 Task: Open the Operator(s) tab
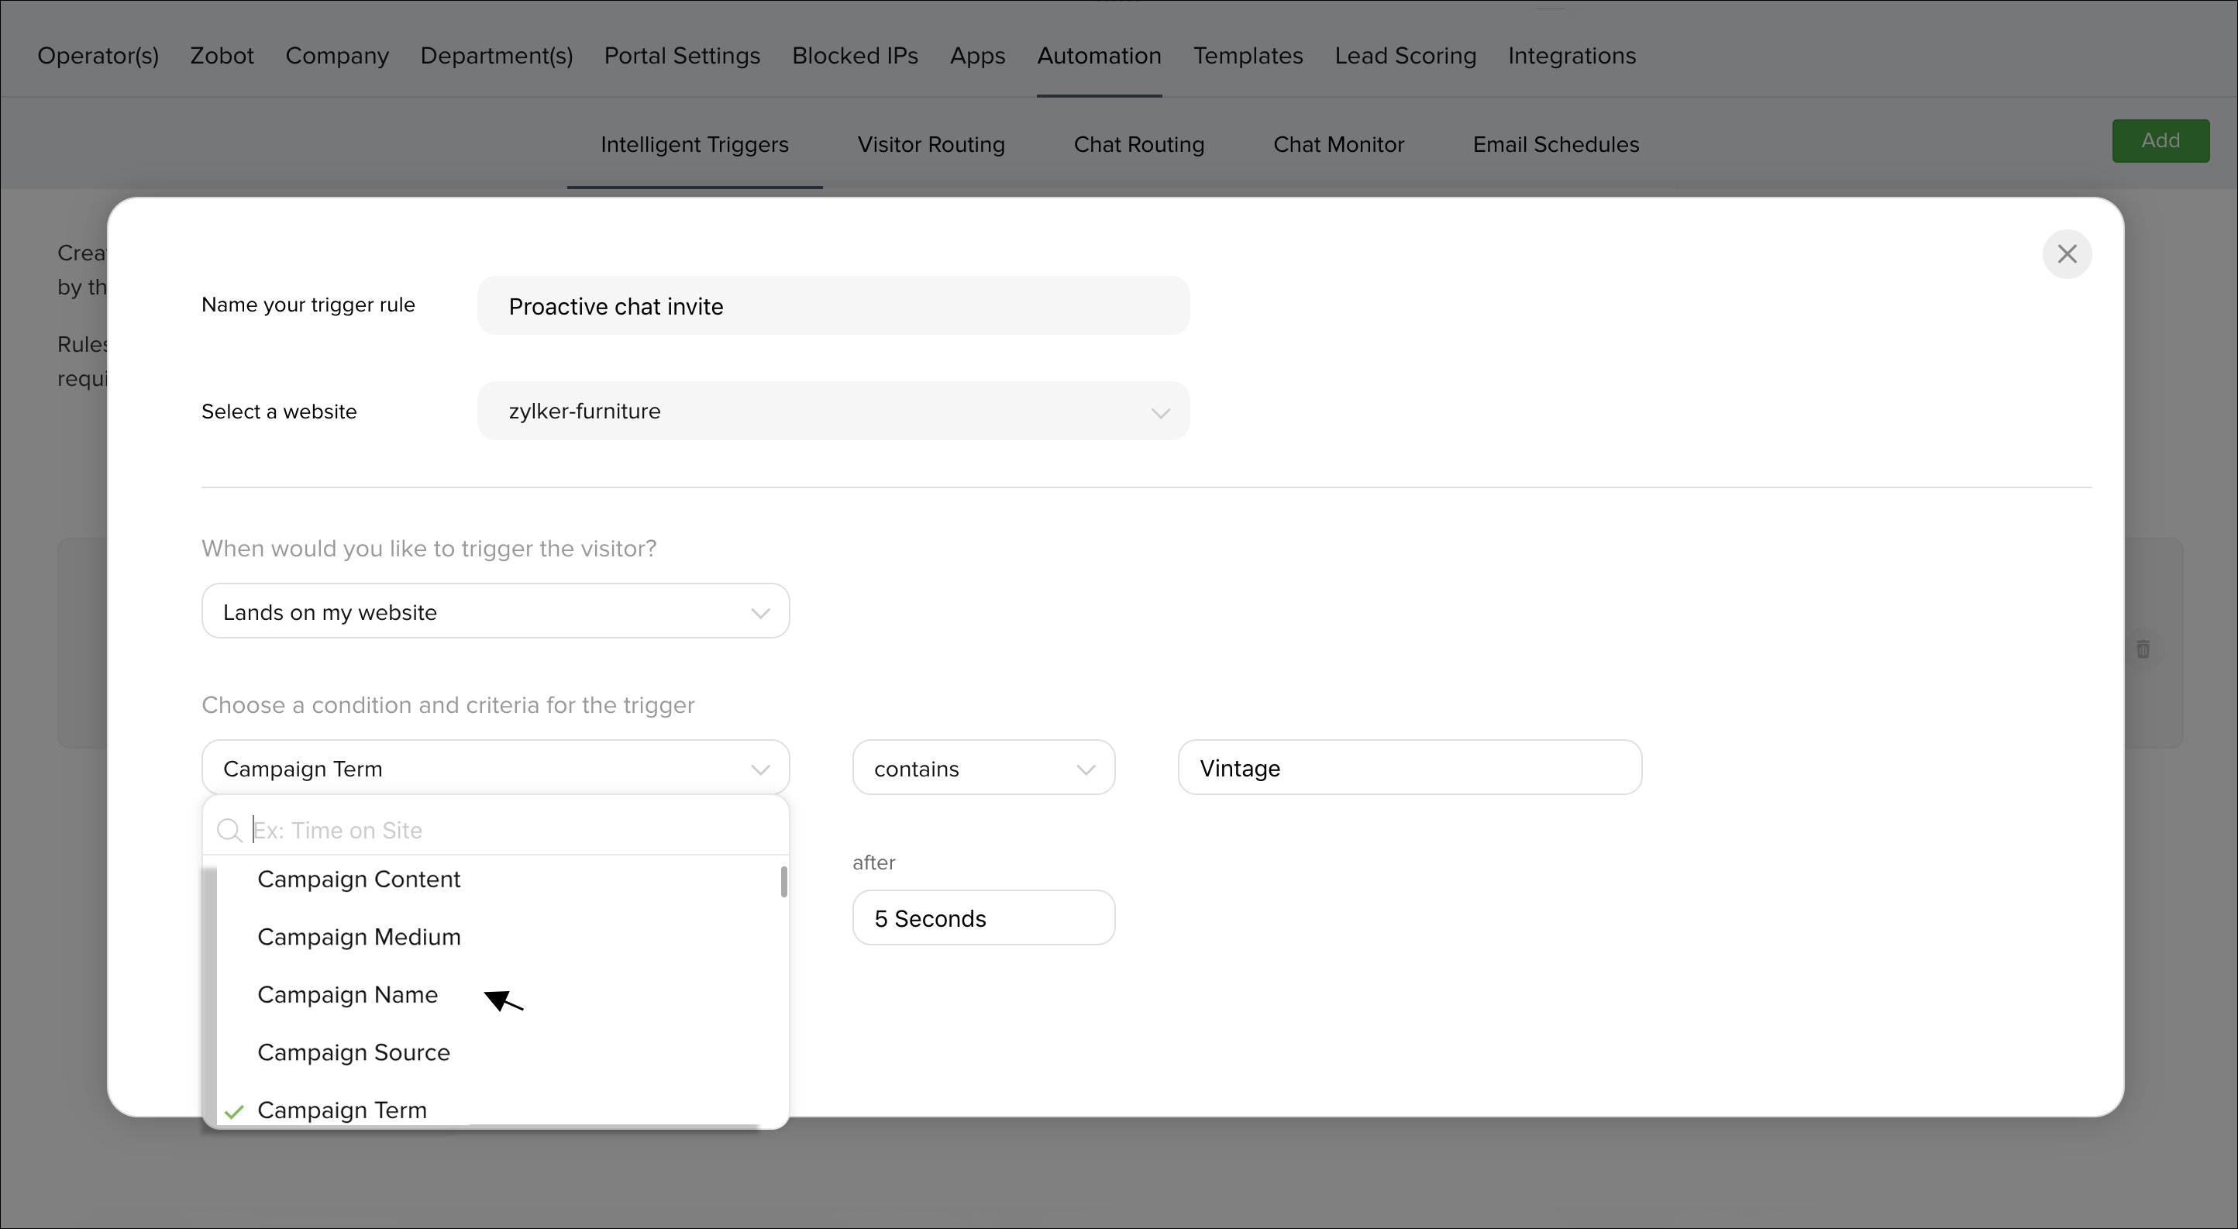[98, 56]
